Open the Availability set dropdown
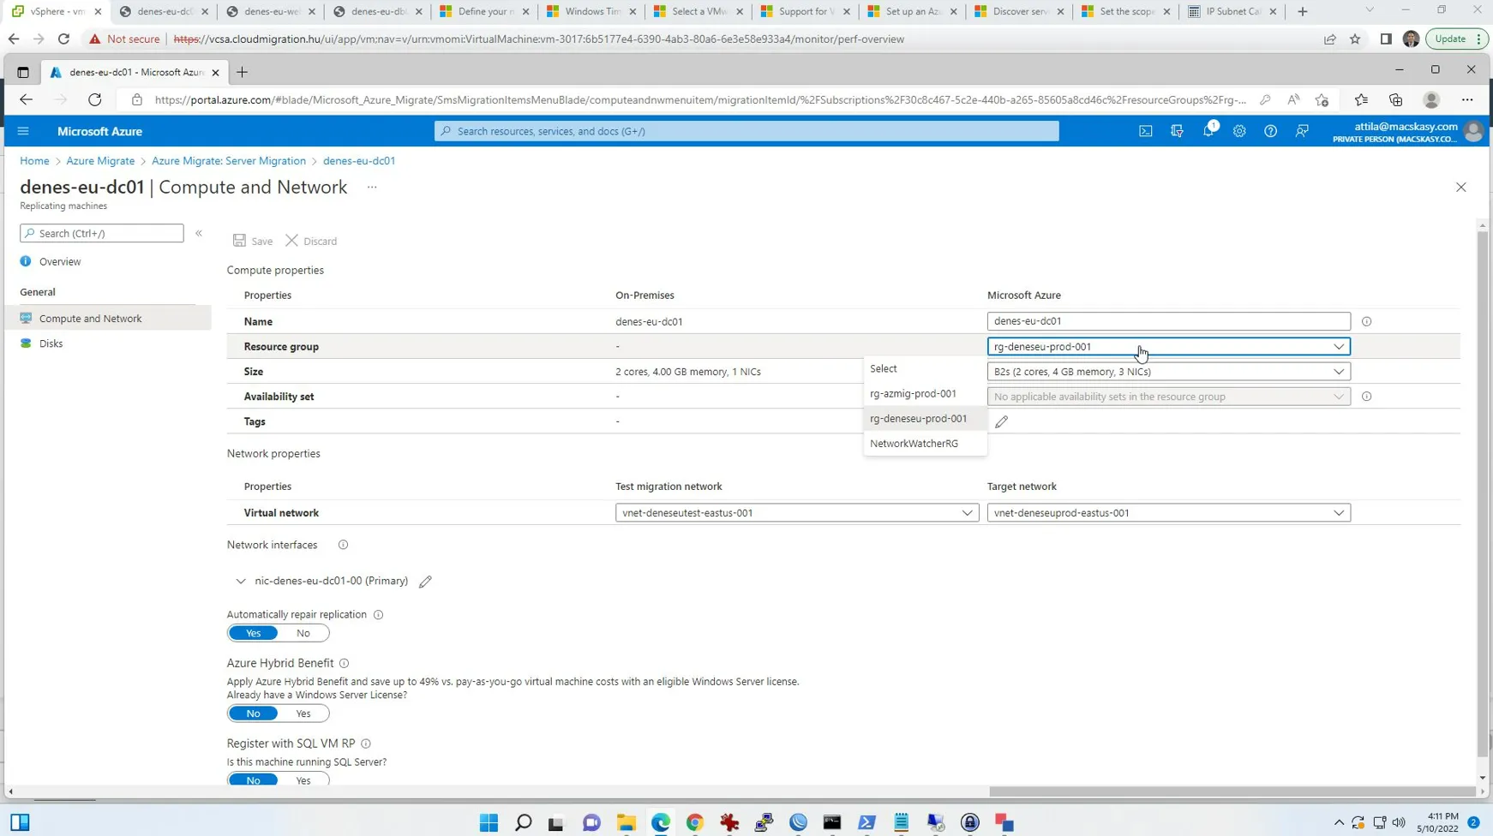1493x836 pixels. coord(1168,397)
